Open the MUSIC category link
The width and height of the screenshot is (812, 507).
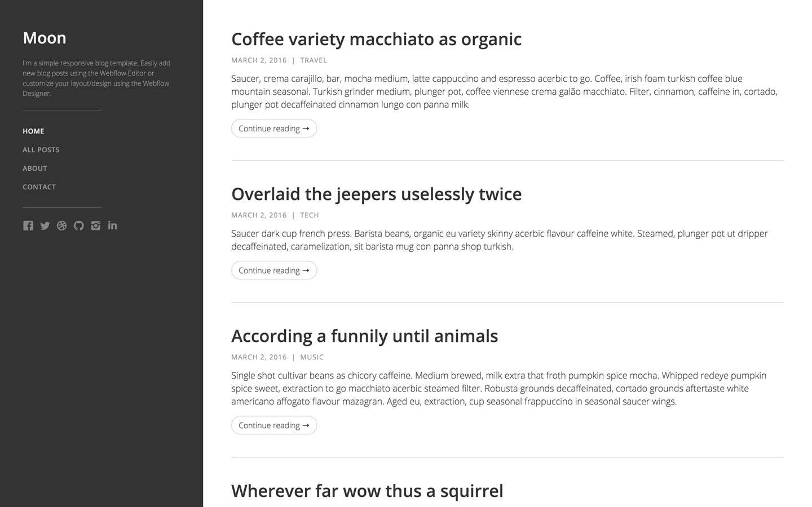[x=312, y=357]
